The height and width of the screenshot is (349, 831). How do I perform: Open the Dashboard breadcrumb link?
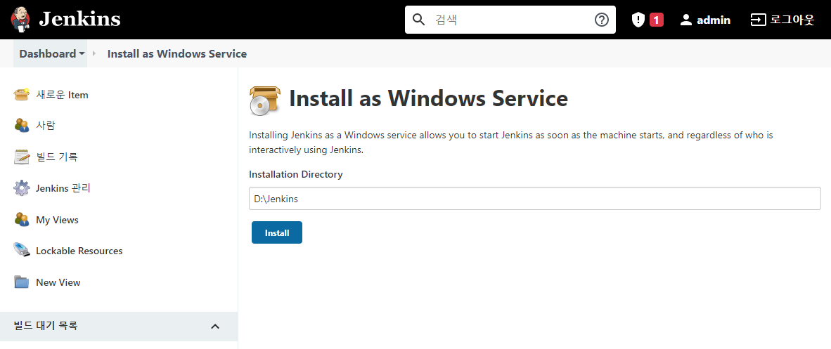(x=48, y=53)
